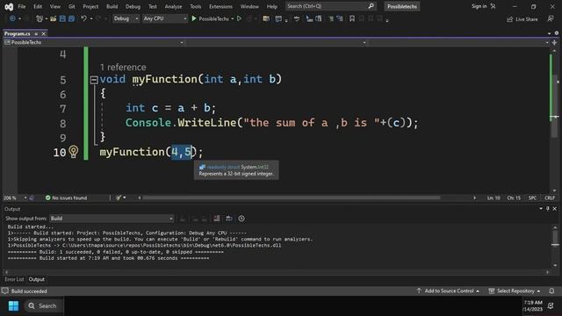Click the Clear All output icon

click(217, 219)
